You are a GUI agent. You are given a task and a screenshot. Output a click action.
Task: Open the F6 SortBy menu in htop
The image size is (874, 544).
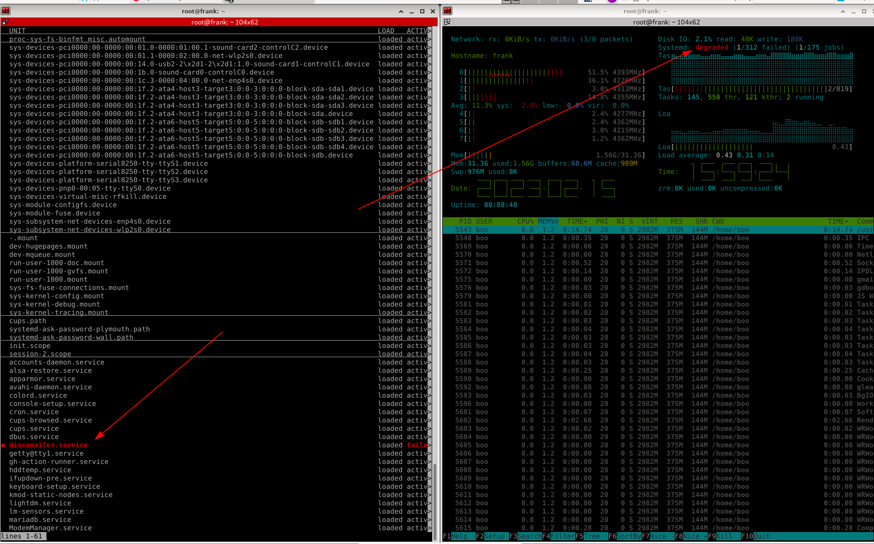coord(625,536)
